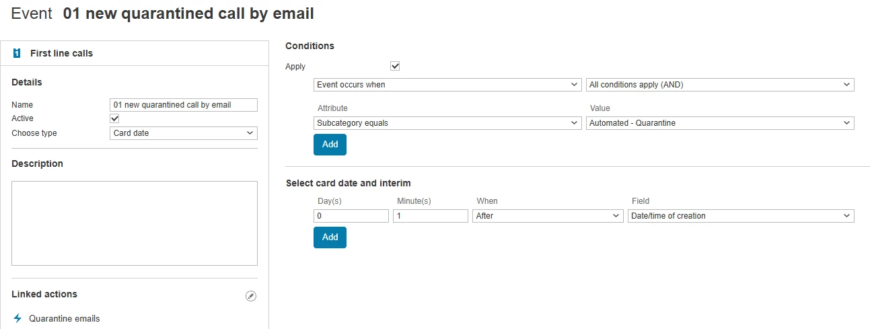Image resolution: width=870 pixels, height=329 pixels.
Task: Open the Subcategory equals attribute dropdown
Action: [x=447, y=123]
